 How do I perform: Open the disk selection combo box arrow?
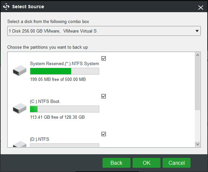point(197,31)
